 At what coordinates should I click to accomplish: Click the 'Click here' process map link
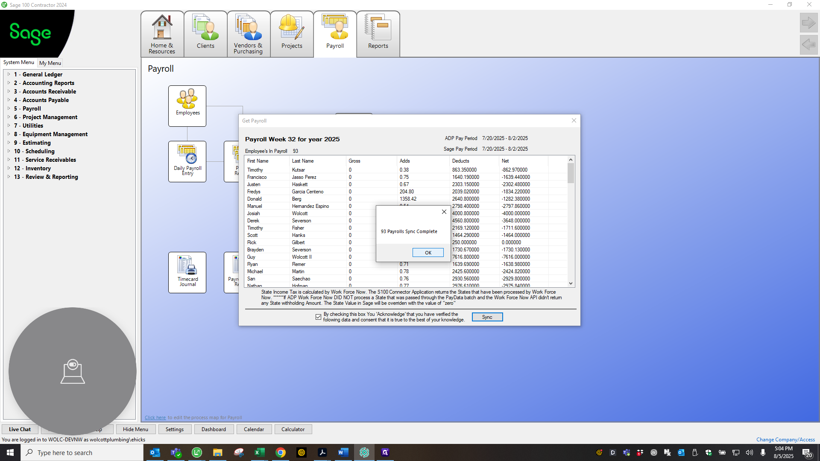pyautogui.click(x=155, y=417)
